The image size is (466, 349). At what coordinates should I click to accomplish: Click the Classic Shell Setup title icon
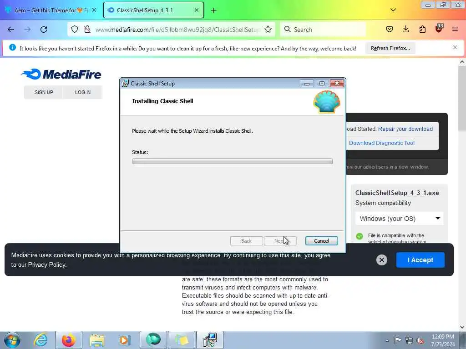pyautogui.click(x=126, y=84)
